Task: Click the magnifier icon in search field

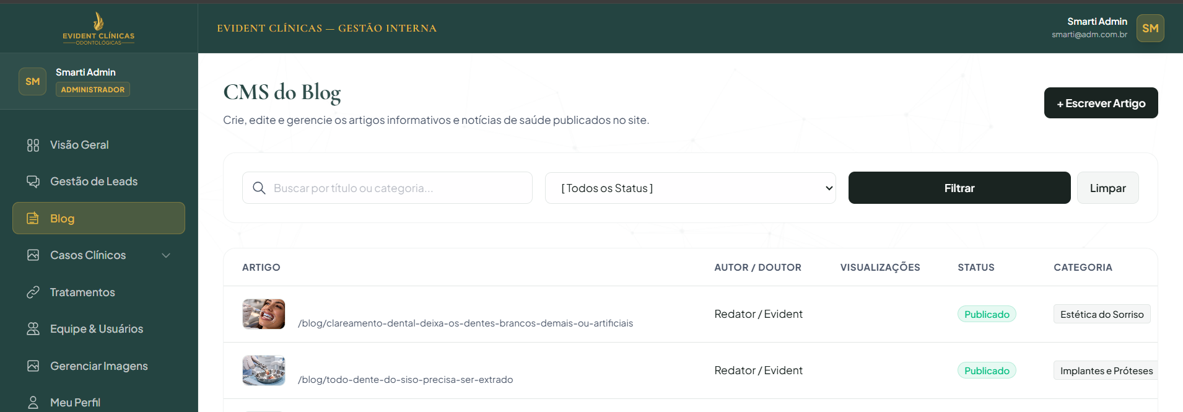Action: (x=260, y=188)
